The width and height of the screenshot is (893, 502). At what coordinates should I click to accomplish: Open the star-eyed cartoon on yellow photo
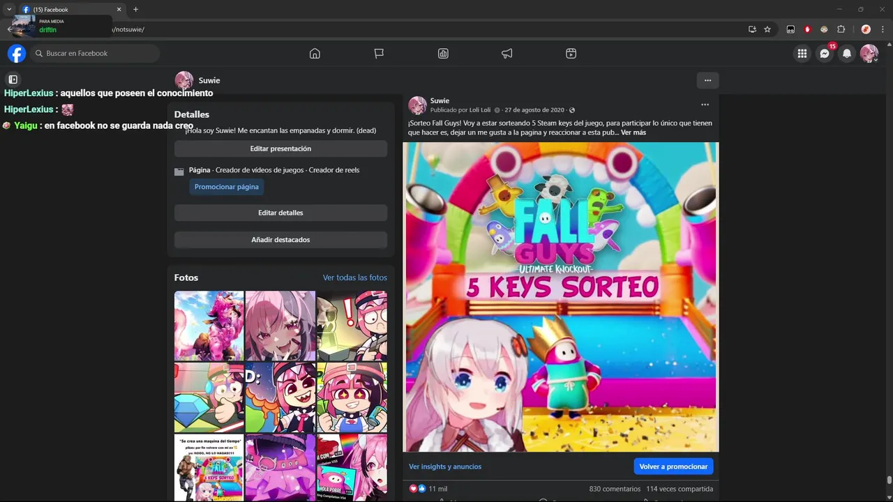pyautogui.click(x=352, y=397)
